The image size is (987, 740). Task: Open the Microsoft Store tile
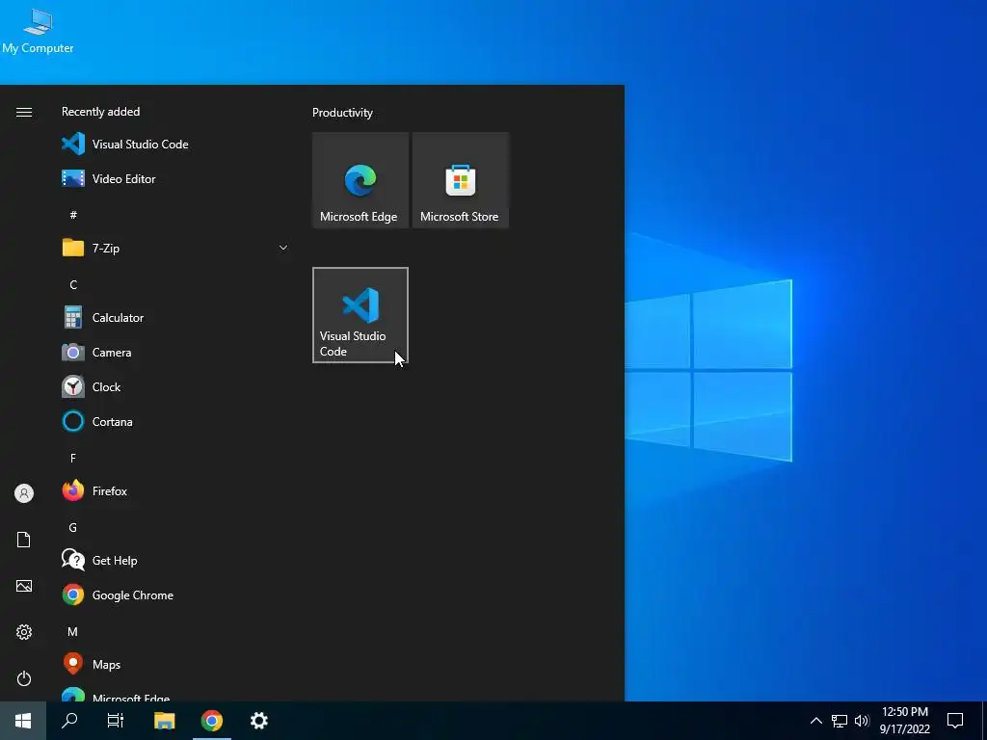pyautogui.click(x=460, y=180)
